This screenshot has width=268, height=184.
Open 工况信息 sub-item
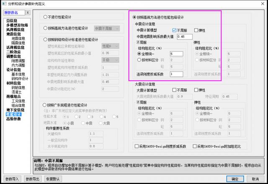(x=18, y=101)
